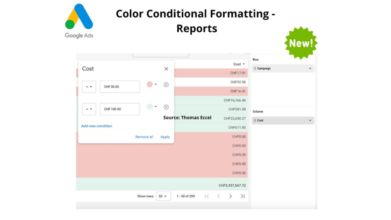Go to the previous page
391x220 pixels.
pyautogui.click(x=219, y=196)
